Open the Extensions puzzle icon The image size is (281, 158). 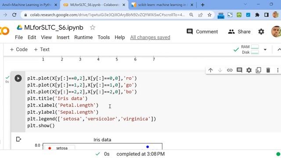tap(257, 15)
